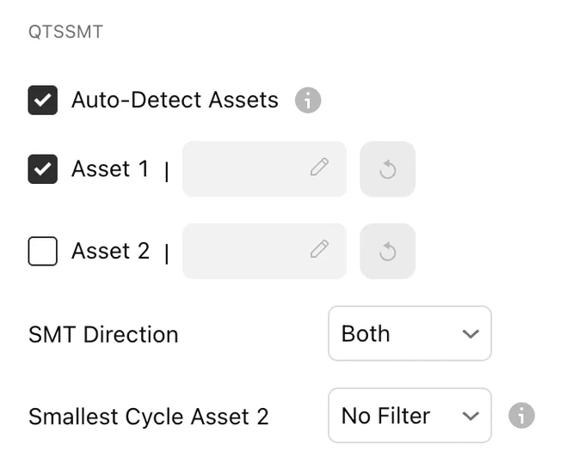Click the reset arrow button for Asset 2
This screenshot has height=463, width=585.
tap(388, 251)
